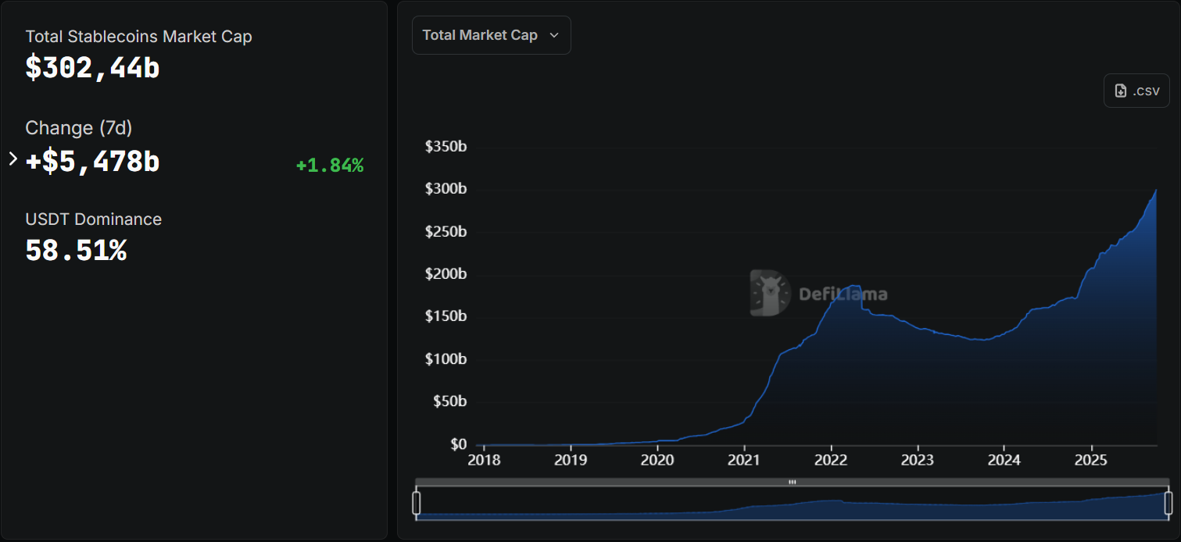Click the +1.84% green percentage change
This screenshot has height=542, width=1181.
pos(329,166)
